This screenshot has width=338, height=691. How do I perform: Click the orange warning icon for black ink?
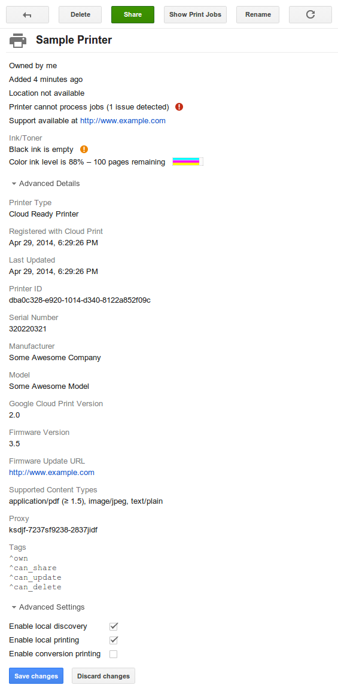84,149
